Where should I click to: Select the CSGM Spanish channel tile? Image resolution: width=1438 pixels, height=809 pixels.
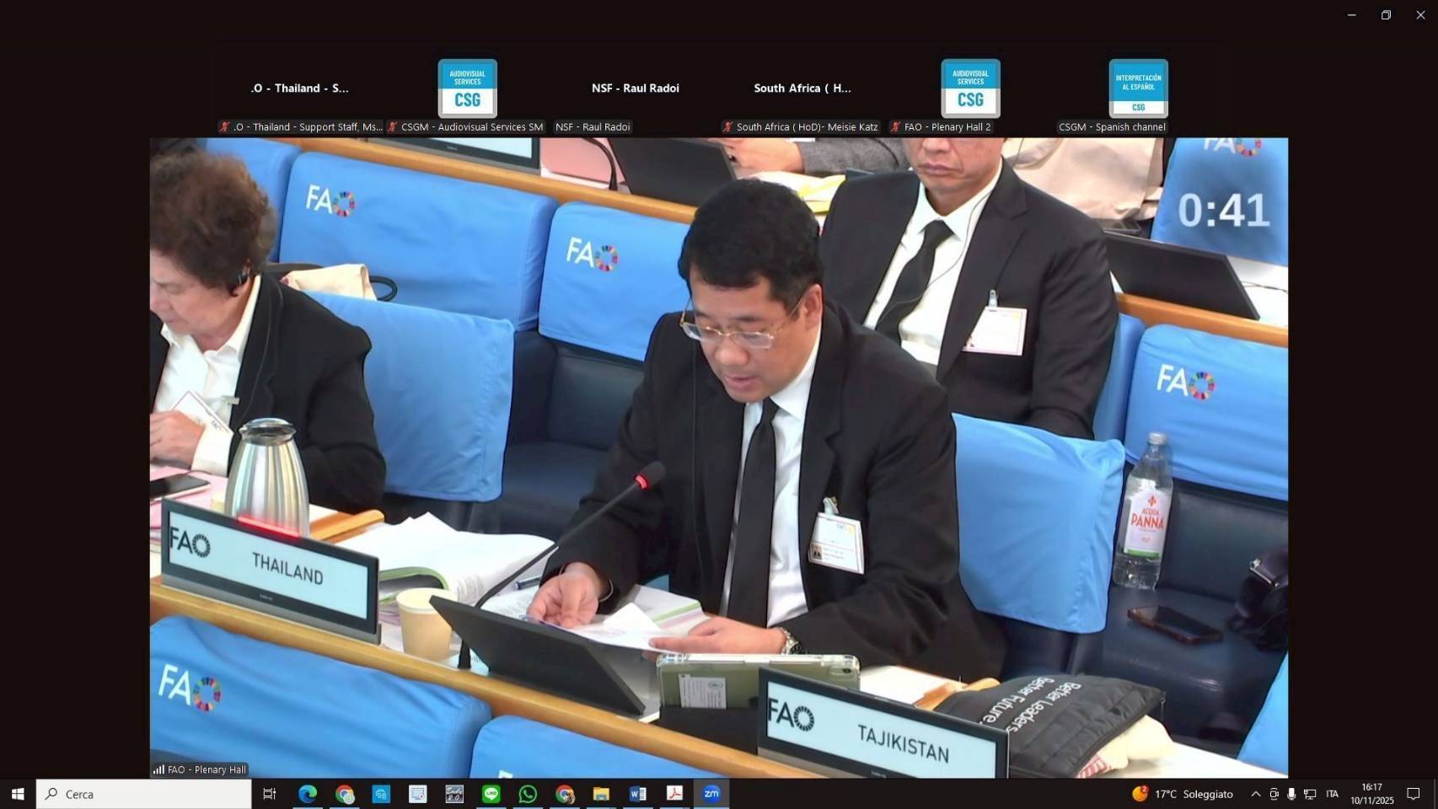(1137, 88)
